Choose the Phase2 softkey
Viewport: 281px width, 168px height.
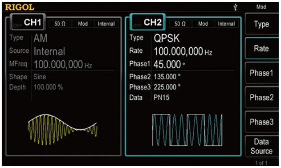coord(262,98)
